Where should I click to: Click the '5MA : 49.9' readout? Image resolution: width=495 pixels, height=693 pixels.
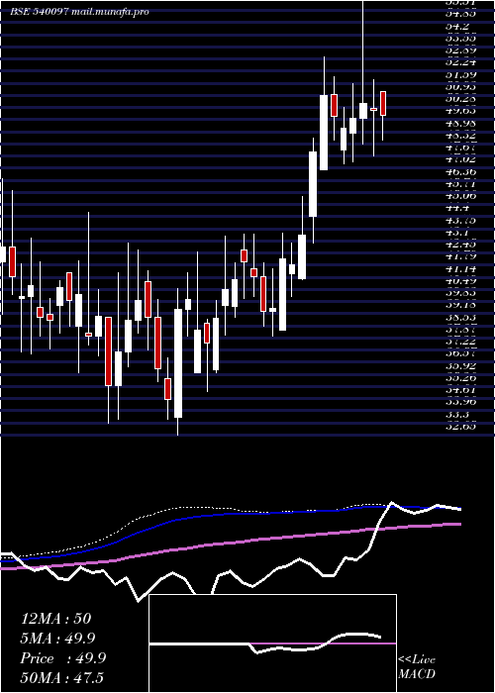57,639
